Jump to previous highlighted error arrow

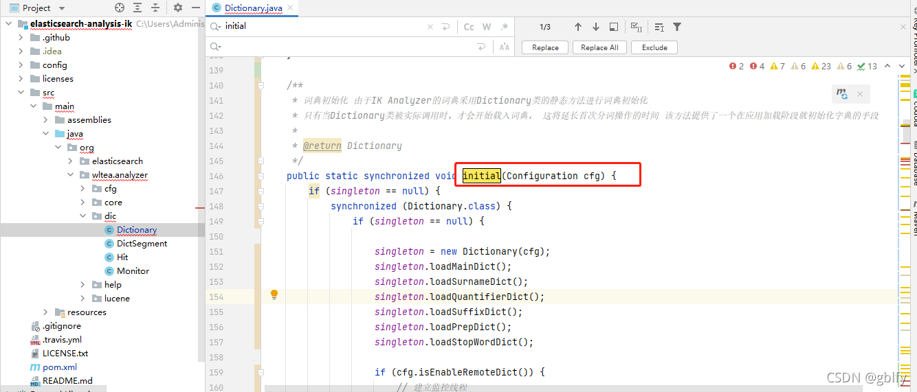(887, 66)
